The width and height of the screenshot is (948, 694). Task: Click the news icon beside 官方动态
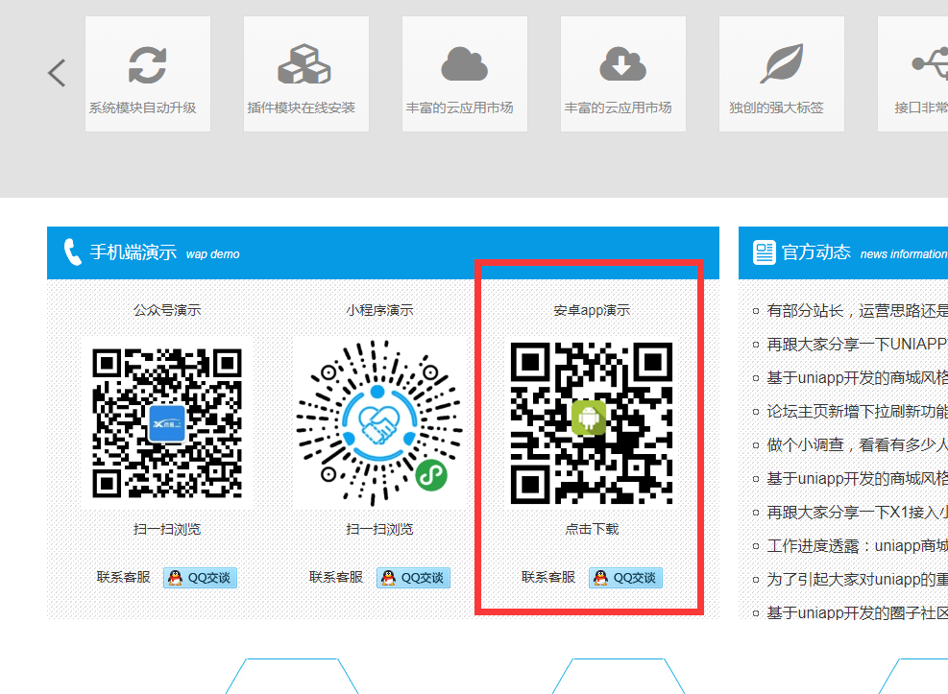765,252
